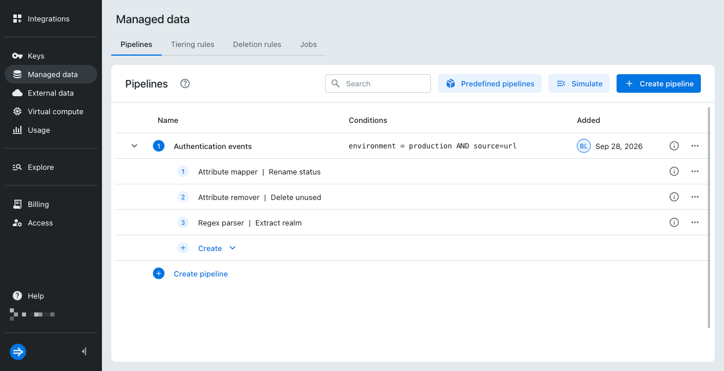The image size is (724, 371).
Task: Show info for Delete unused processor
Action: 674,197
